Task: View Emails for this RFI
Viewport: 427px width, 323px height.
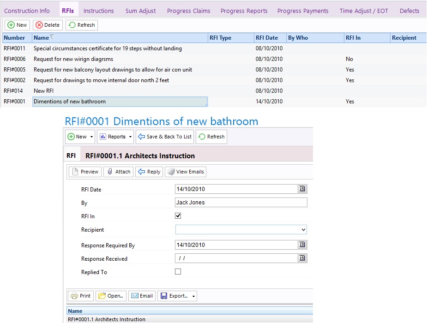Action: (186, 172)
